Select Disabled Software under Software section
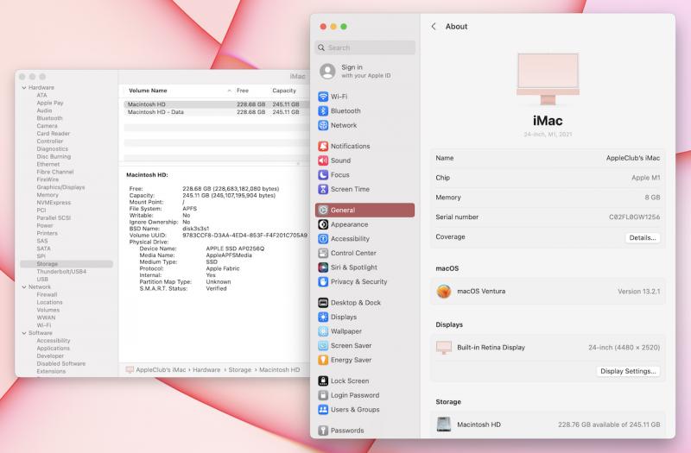Screen dimensions: 691x453 (x=61, y=363)
